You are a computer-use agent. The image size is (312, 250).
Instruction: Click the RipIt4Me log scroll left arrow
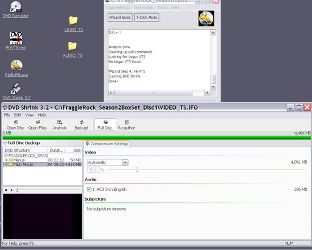point(111,93)
